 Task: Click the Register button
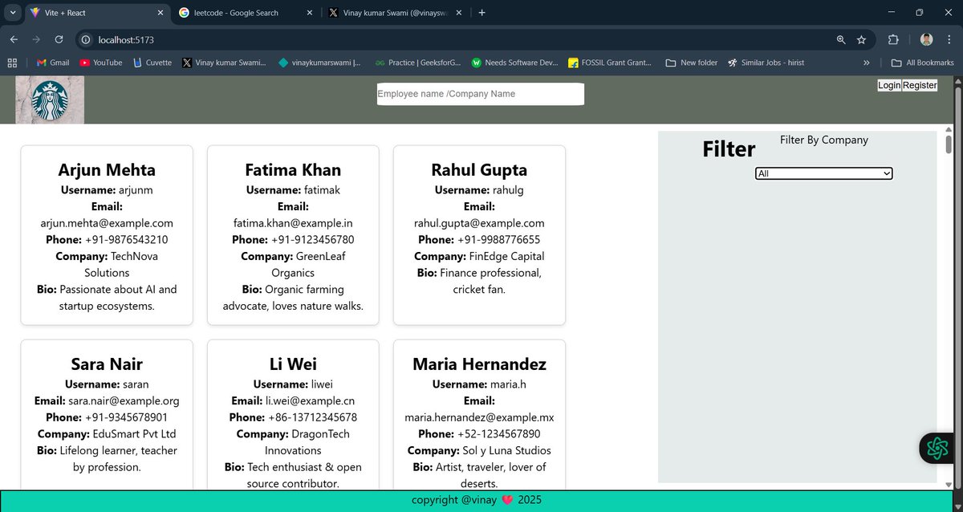[920, 85]
